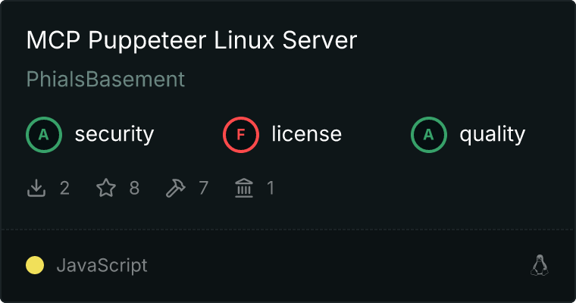Click the tools count 7
Image resolution: width=576 pixels, height=303 pixels.
pyautogui.click(x=203, y=188)
